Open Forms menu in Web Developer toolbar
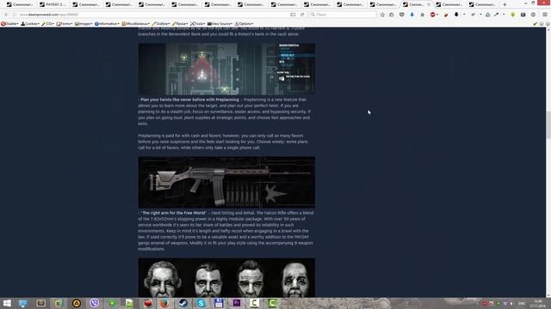The image size is (551, 309). point(65,24)
